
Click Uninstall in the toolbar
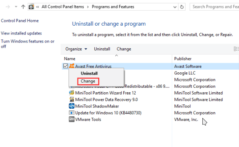(102, 49)
